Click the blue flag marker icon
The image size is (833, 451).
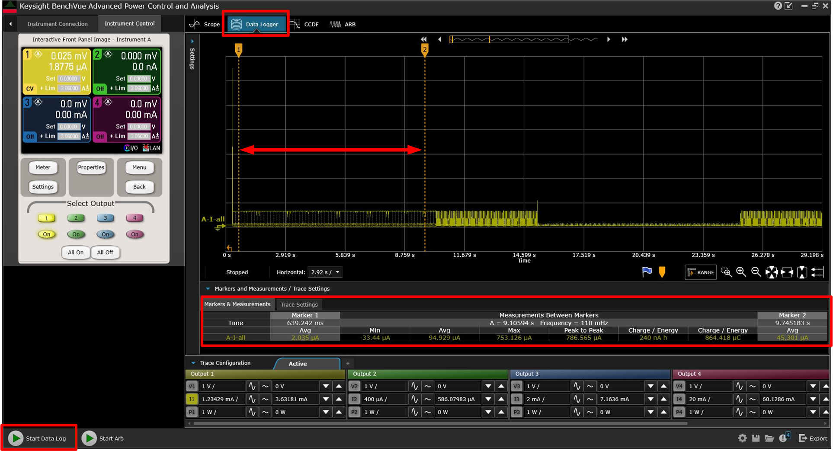(647, 272)
